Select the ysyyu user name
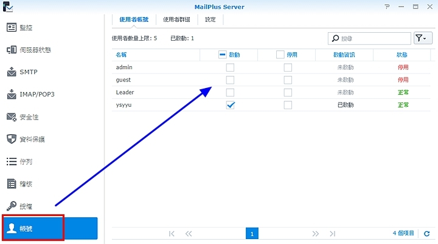Viewport: 438px width, 244px height. click(123, 105)
